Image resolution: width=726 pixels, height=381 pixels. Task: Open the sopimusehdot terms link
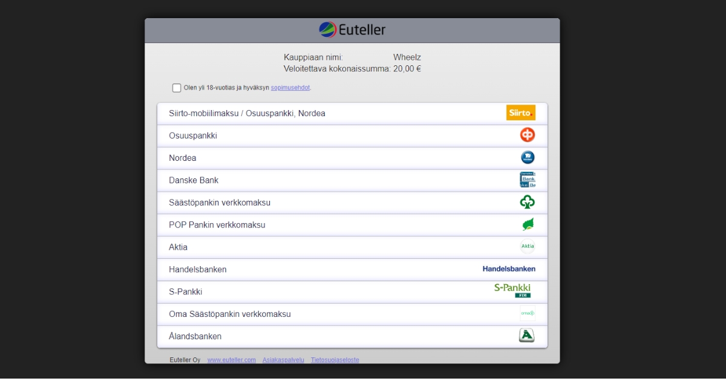pyautogui.click(x=290, y=88)
